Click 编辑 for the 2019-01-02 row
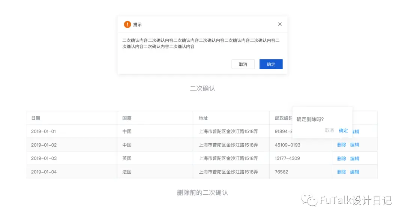Image resolution: width=405 pixels, height=218 pixels. (355, 145)
